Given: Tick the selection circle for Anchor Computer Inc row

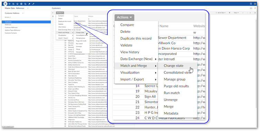Looking at the screenshot, I should 53,61.
